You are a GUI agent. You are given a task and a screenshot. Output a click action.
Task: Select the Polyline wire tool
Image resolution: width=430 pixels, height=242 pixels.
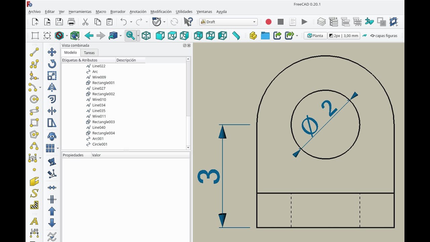click(x=34, y=64)
